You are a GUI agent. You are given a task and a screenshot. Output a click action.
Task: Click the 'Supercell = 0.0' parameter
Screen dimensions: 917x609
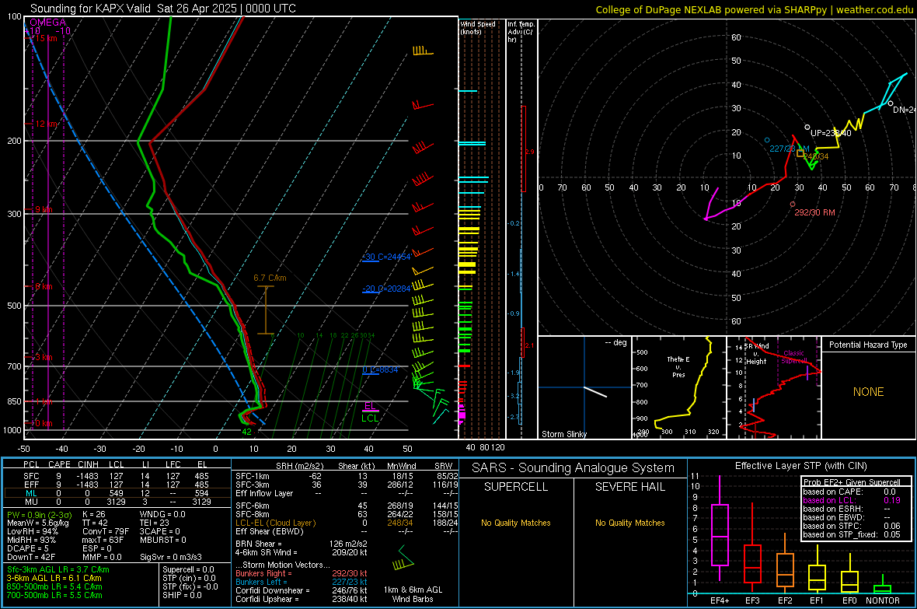pyautogui.click(x=188, y=569)
